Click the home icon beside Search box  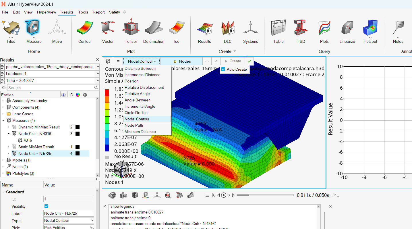tap(4, 88)
